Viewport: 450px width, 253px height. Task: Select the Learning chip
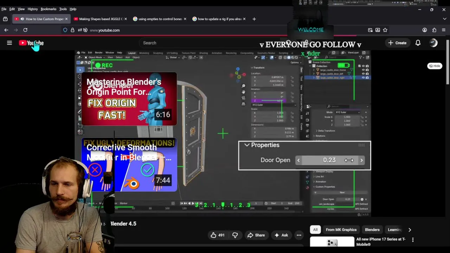coord(394,230)
